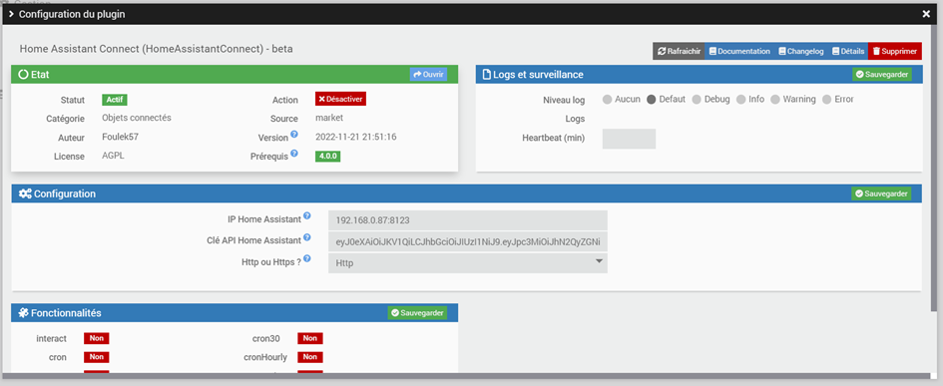Image resolution: width=943 pixels, height=386 pixels.
Task: Toggle the cron30 Non switch
Action: (x=309, y=338)
